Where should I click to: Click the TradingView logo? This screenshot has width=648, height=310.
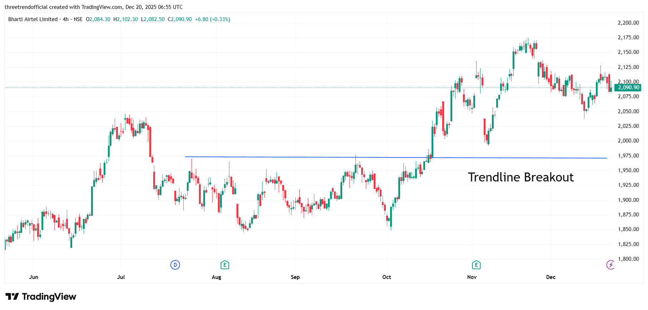click(x=41, y=297)
